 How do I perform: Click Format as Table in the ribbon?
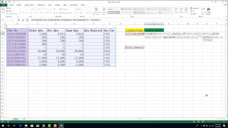[104, 11]
